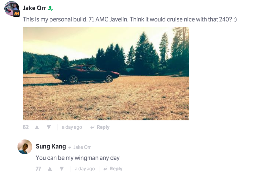Upvote Jake Orr's Javelin comment

point(37,127)
